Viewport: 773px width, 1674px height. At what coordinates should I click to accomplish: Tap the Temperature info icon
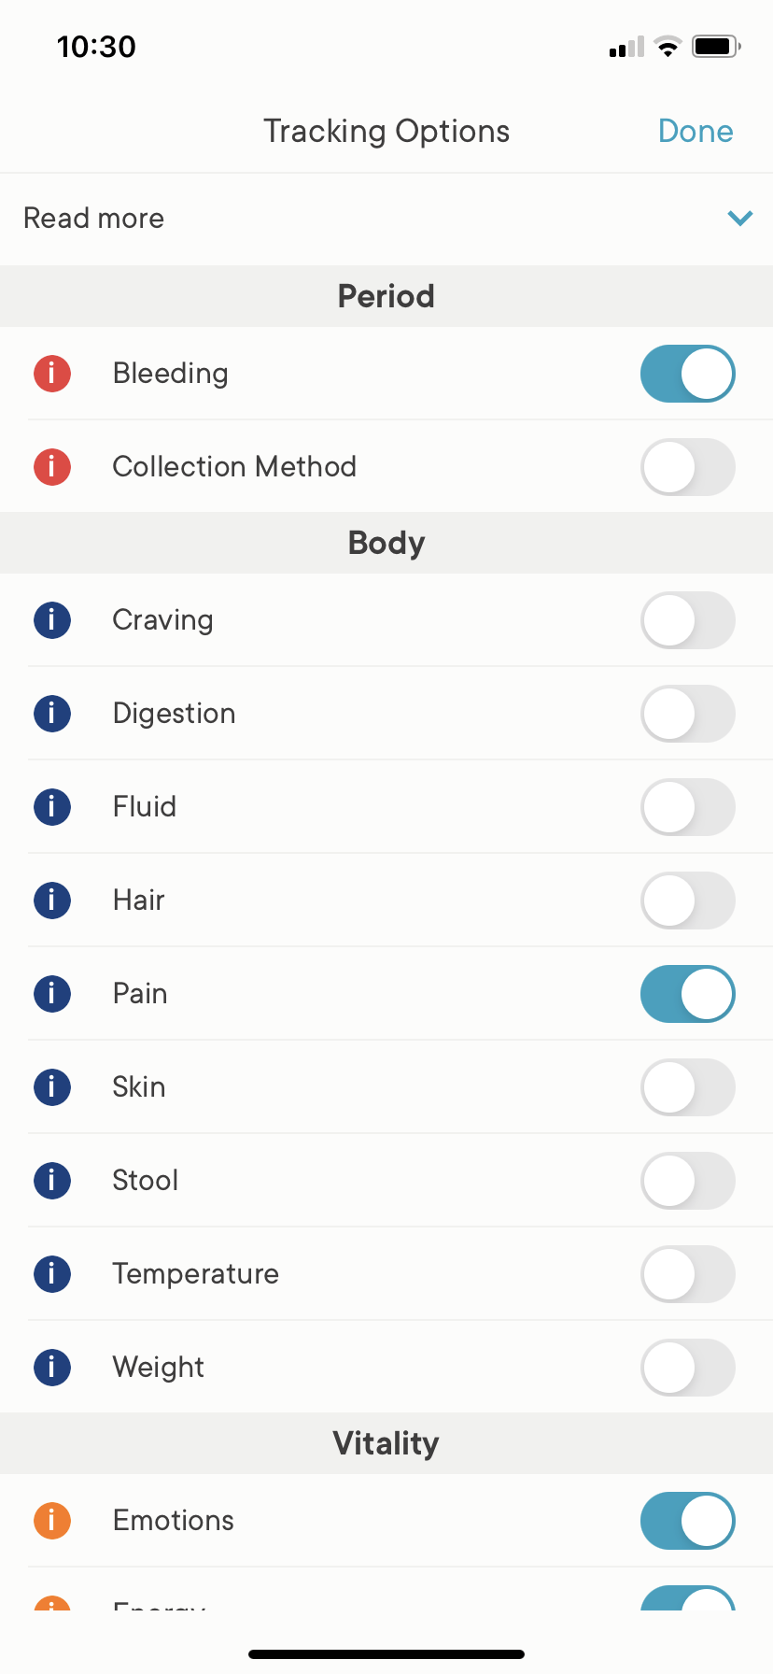(52, 1274)
